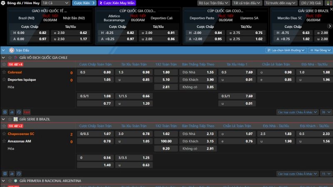
Task: Select Đội Nhà next goal odds 1.55
Action: point(198,72)
